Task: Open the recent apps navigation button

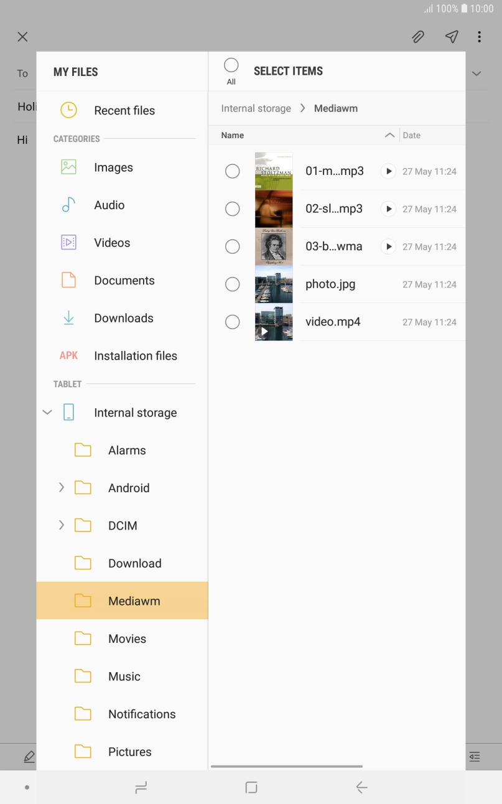Action: 141,788
